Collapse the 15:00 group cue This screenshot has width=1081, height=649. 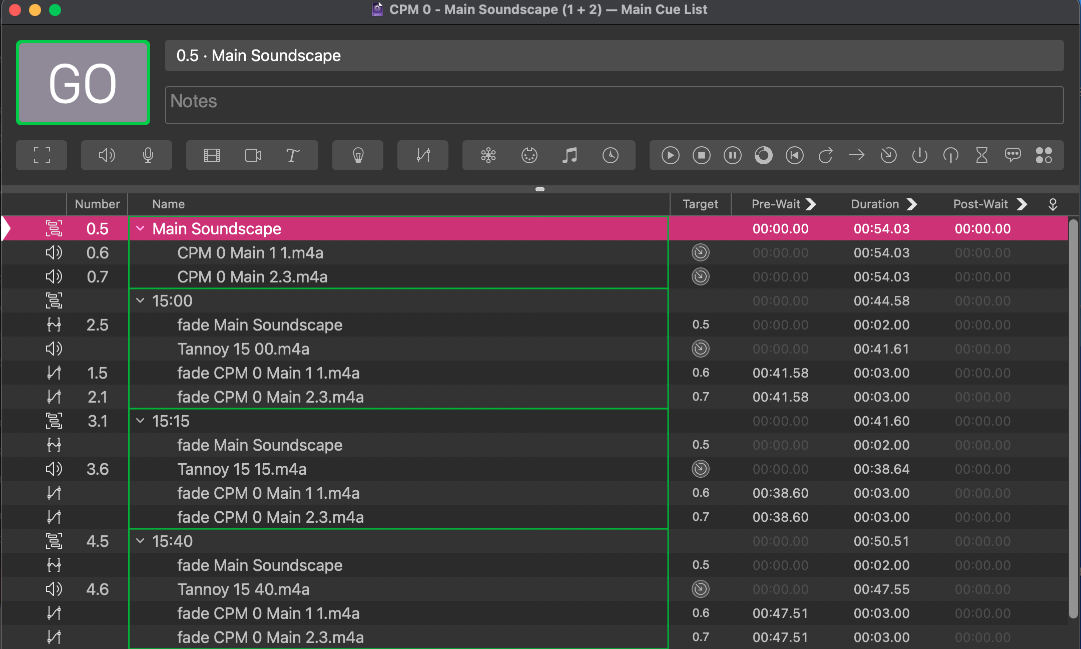pyautogui.click(x=141, y=301)
